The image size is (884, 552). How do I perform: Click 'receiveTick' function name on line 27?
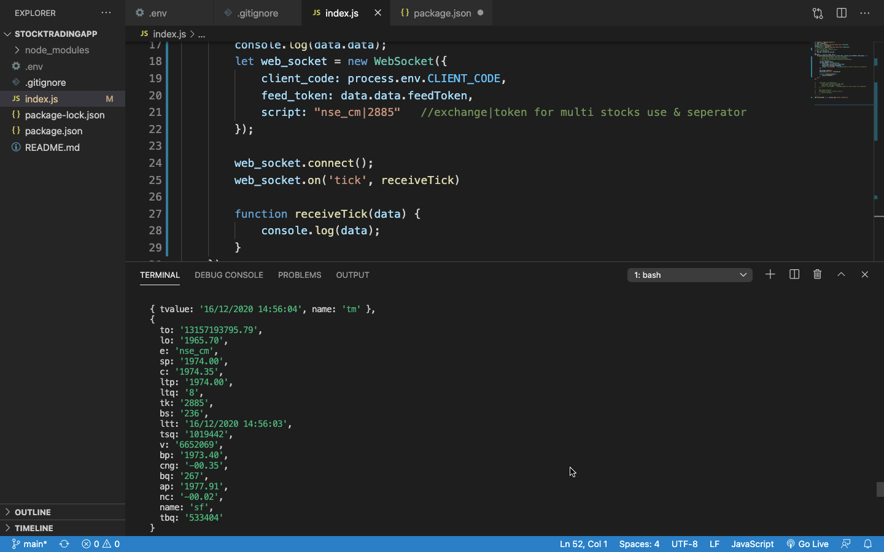click(x=331, y=214)
